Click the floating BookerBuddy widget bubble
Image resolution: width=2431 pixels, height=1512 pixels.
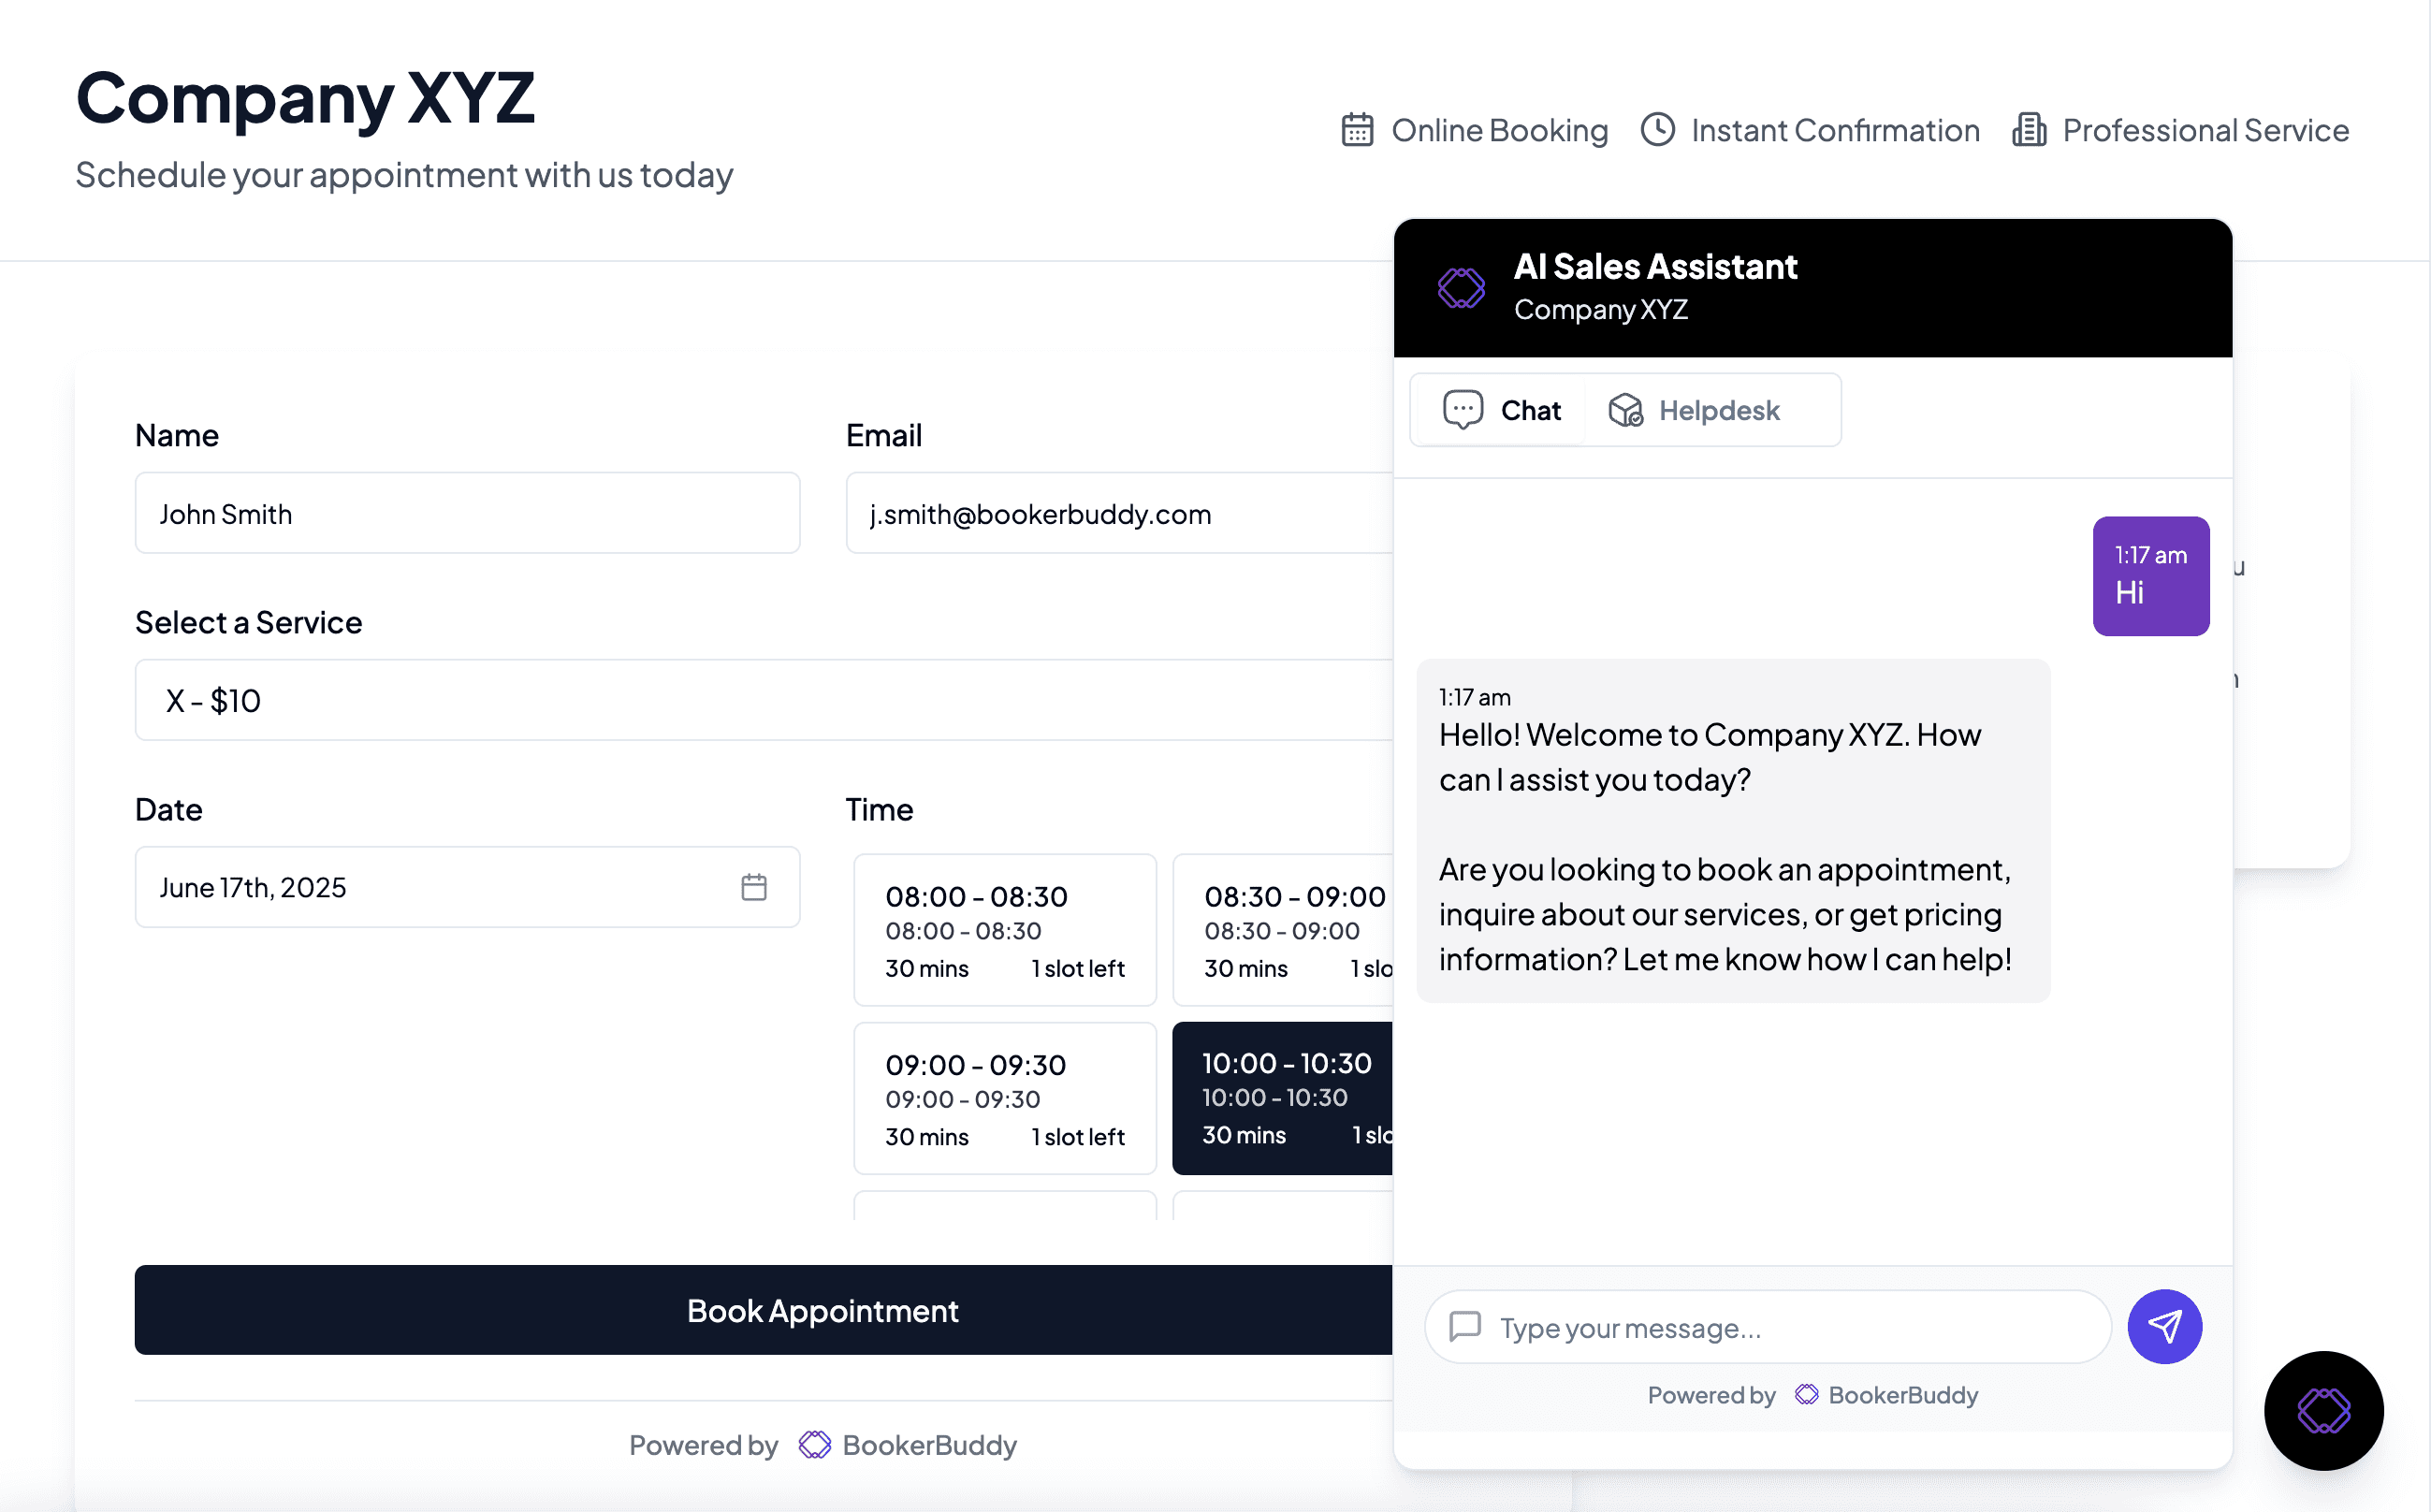point(2323,1411)
